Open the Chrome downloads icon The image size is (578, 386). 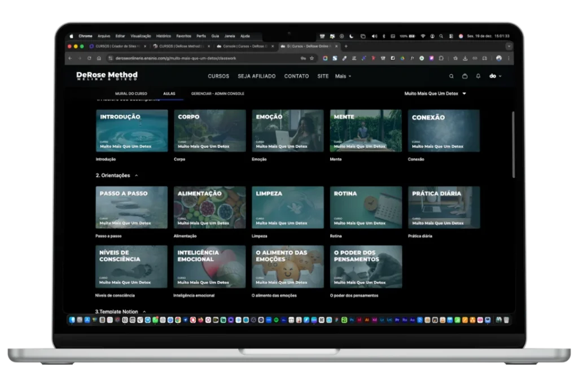pos(465,58)
